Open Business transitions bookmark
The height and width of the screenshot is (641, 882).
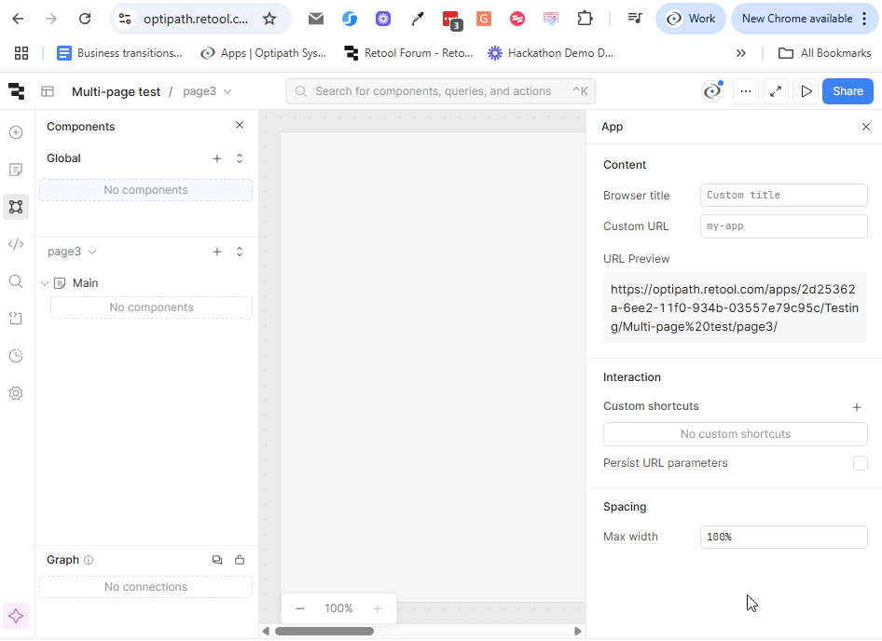[120, 53]
